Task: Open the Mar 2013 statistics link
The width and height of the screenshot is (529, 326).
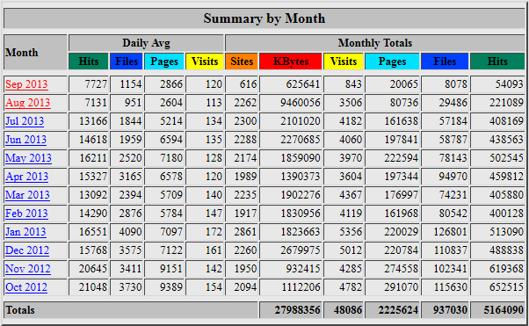Action: coord(27,195)
